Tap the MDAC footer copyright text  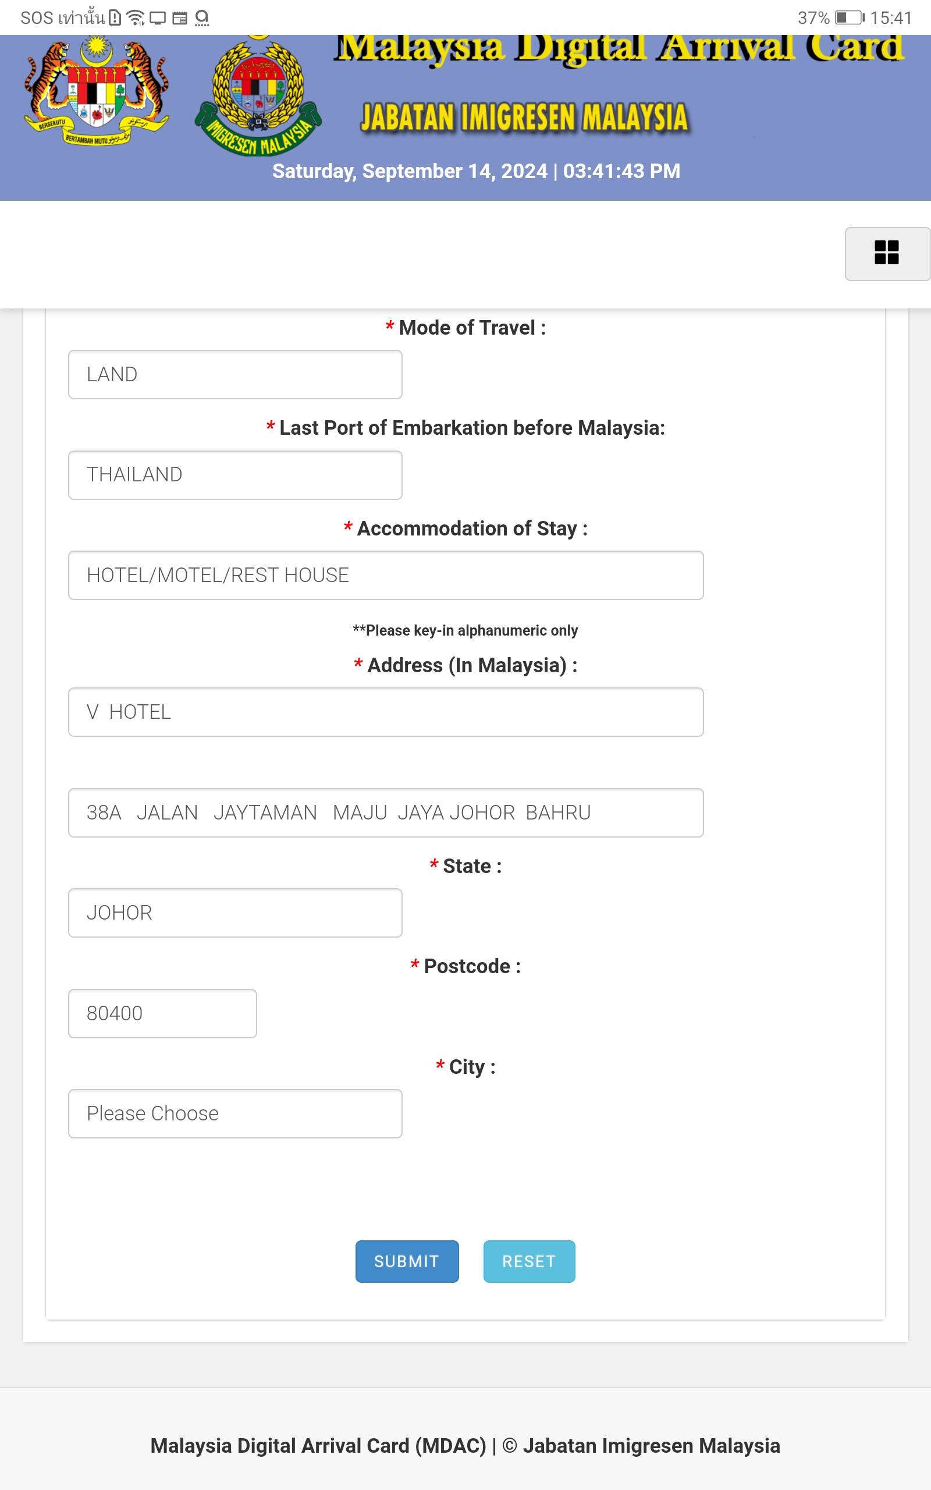[465, 1445]
